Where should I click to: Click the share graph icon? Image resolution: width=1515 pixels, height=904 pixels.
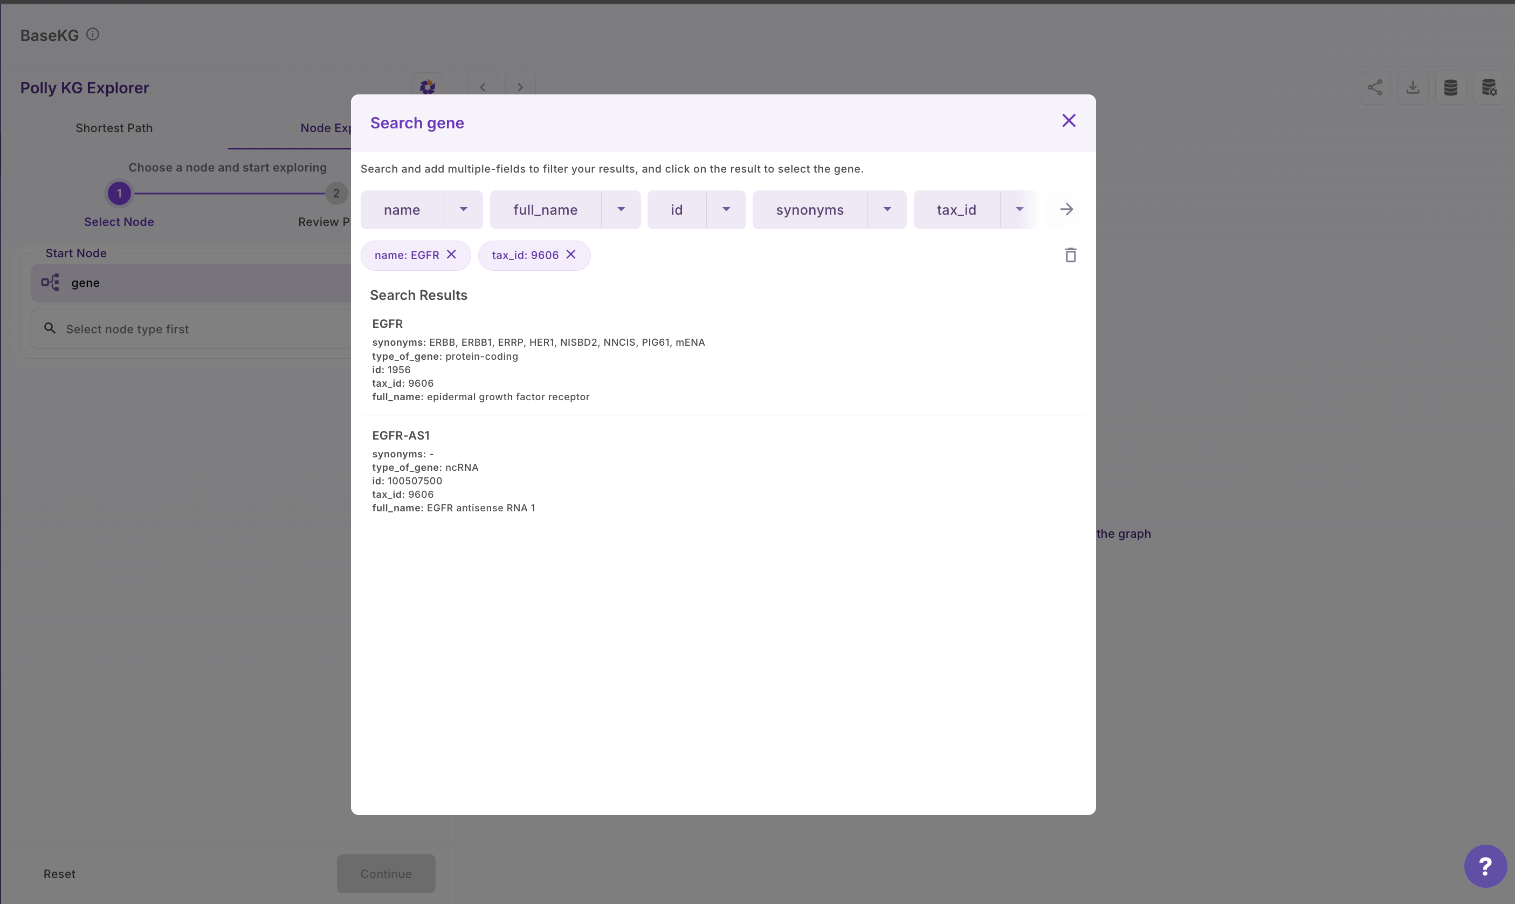click(1375, 87)
